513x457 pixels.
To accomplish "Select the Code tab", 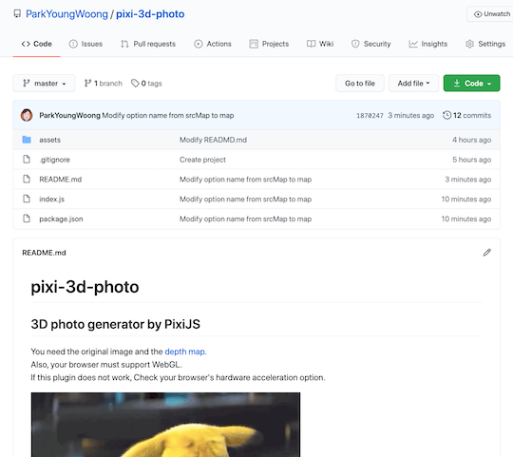I will point(37,44).
